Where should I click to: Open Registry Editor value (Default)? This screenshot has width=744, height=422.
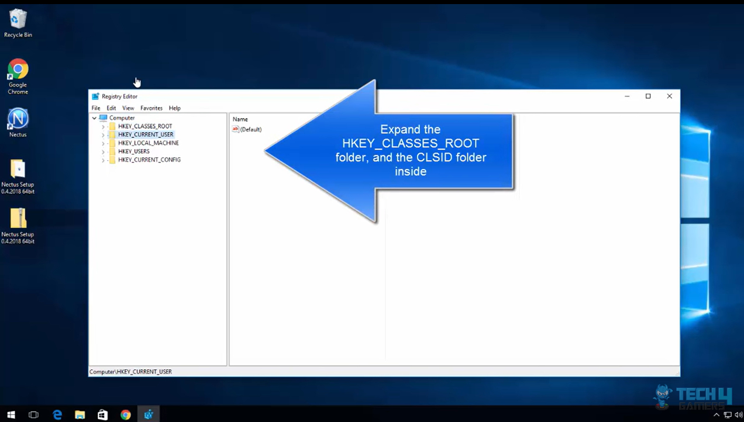tap(251, 129)
